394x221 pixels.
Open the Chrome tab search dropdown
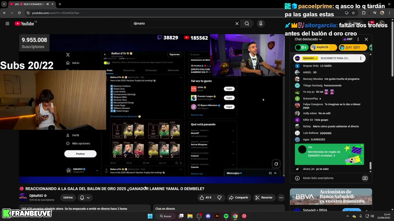[4, 4]
